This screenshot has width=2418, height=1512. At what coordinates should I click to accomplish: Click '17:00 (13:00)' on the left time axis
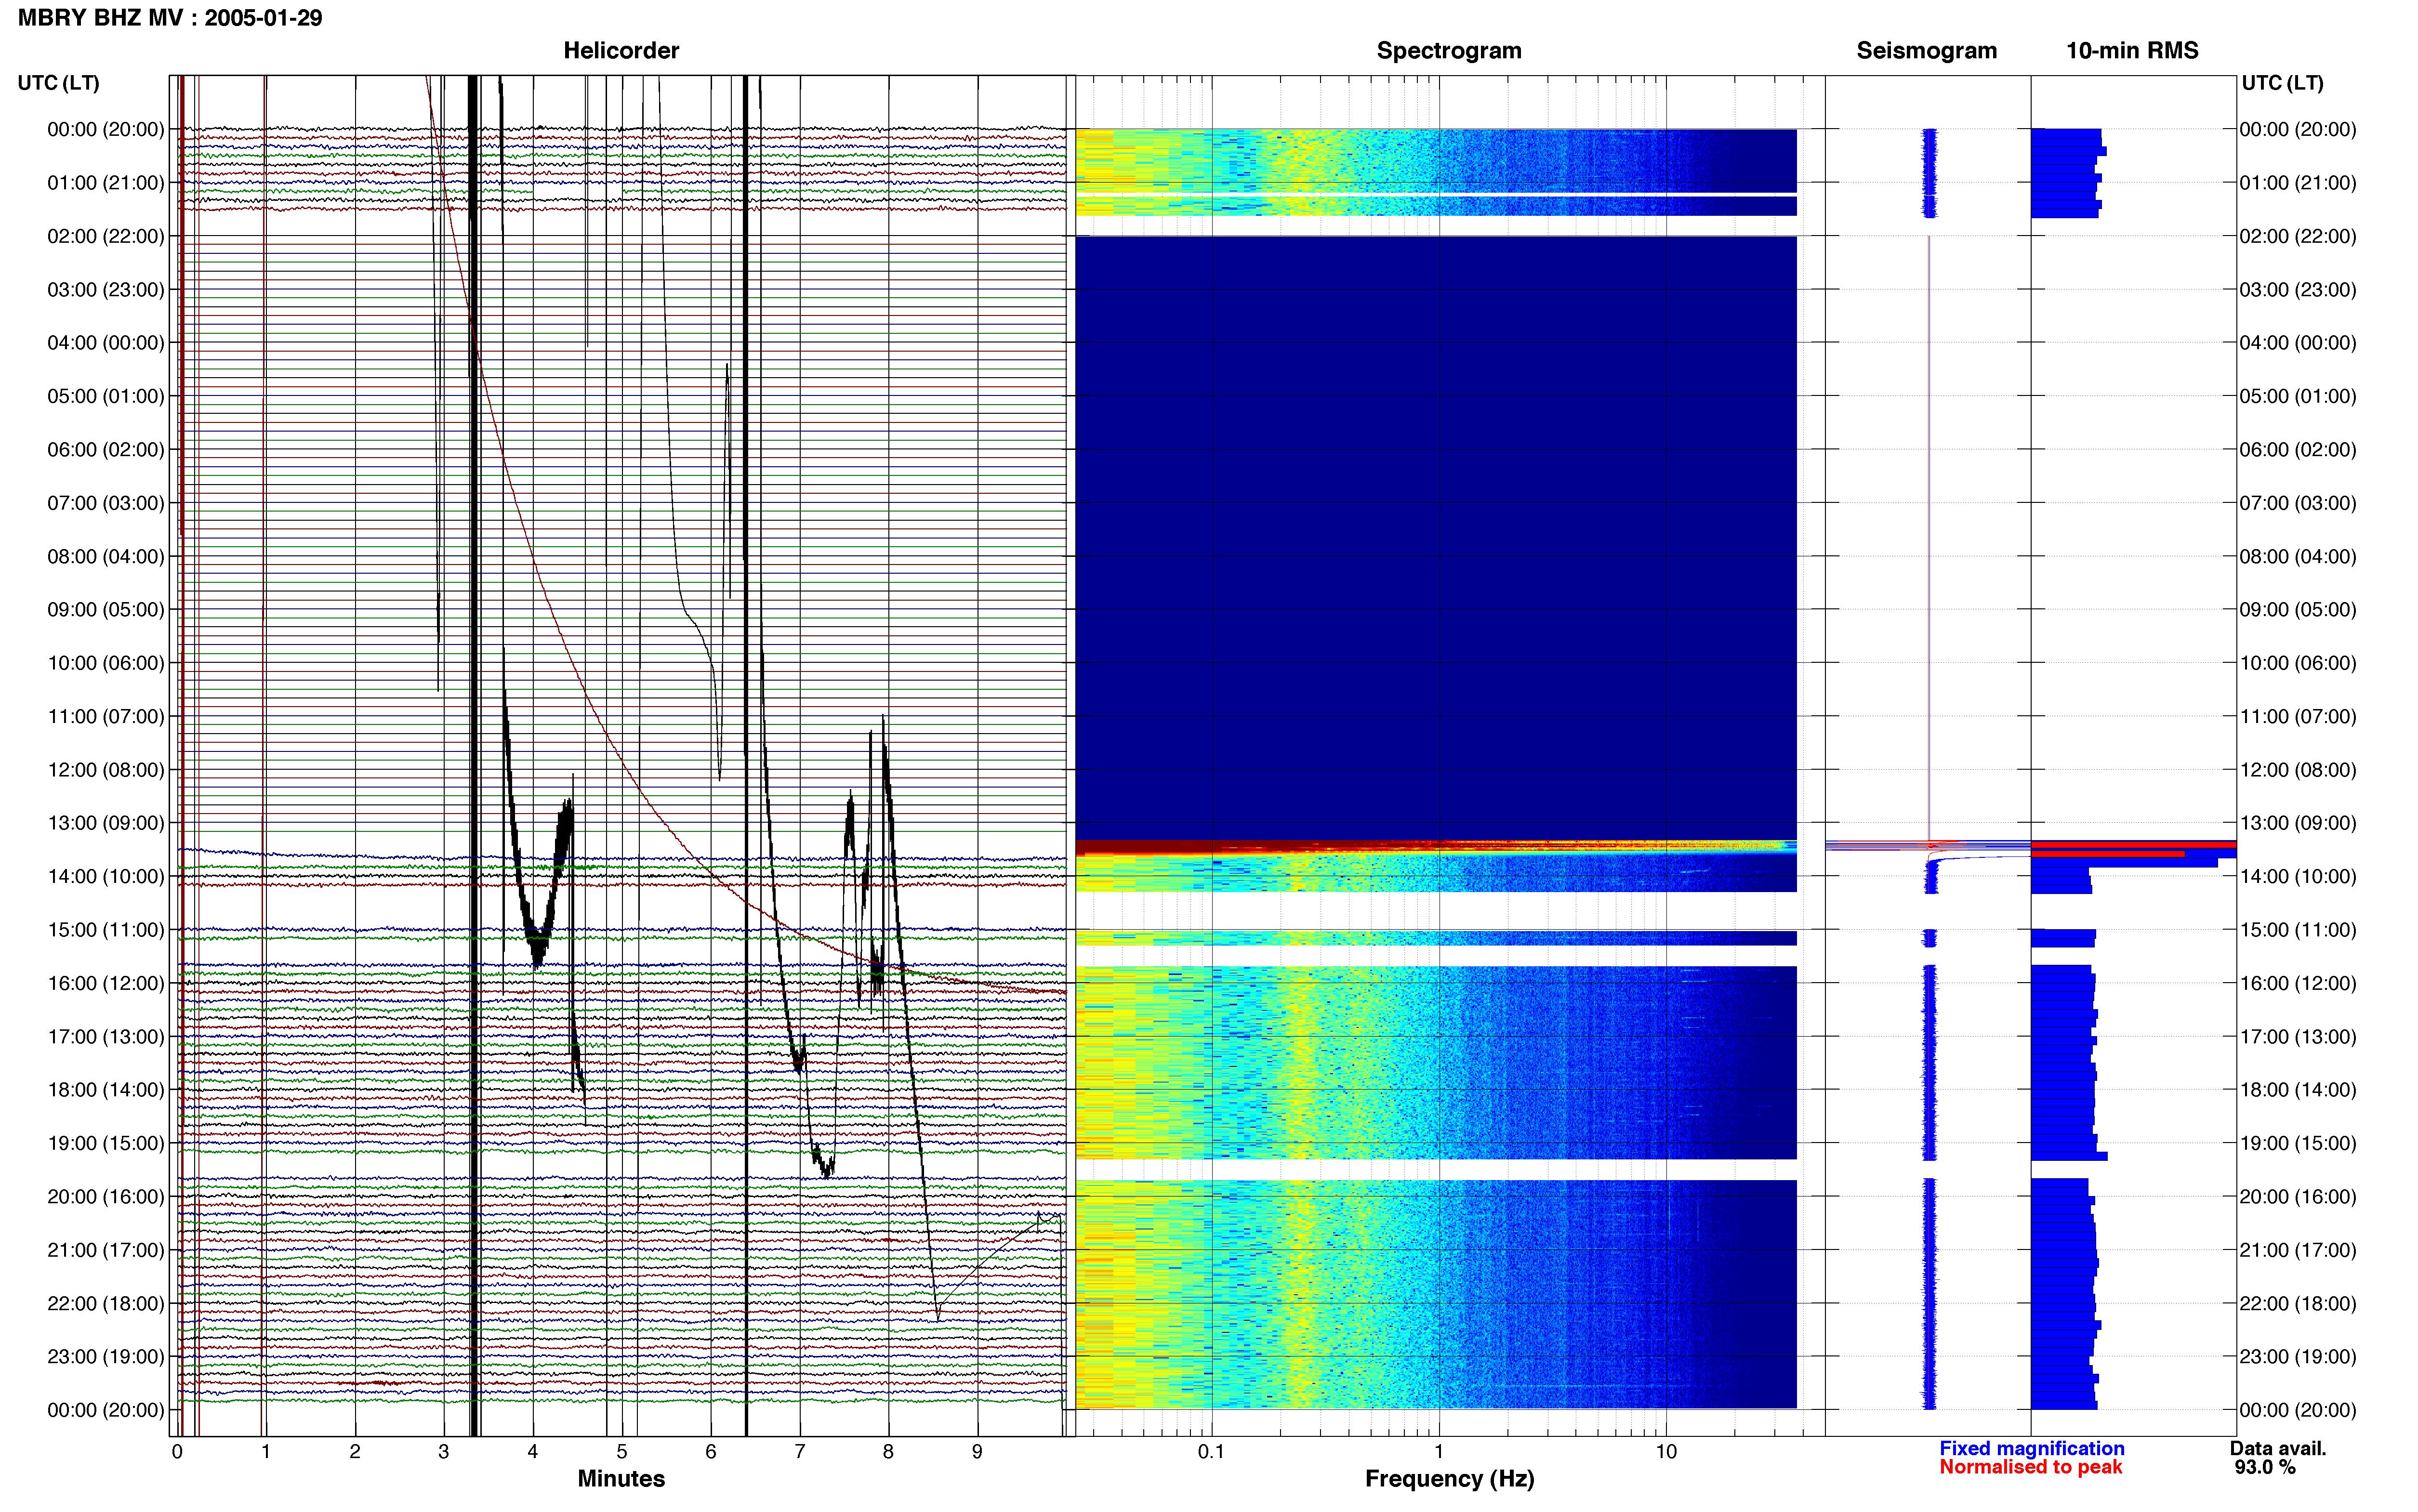tap(106, 1037)
